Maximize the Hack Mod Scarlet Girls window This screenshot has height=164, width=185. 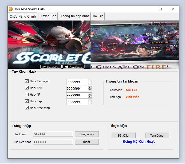coord(160,9)
